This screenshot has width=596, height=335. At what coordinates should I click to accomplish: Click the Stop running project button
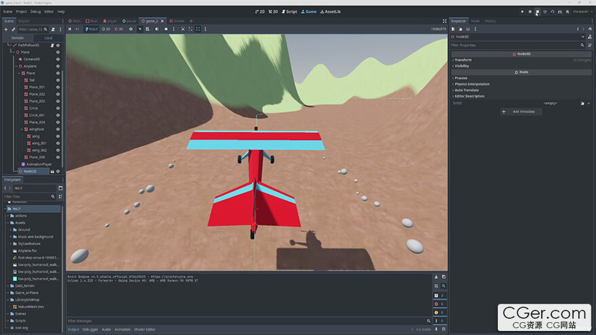pyautogui.click(x=537, y=12)
